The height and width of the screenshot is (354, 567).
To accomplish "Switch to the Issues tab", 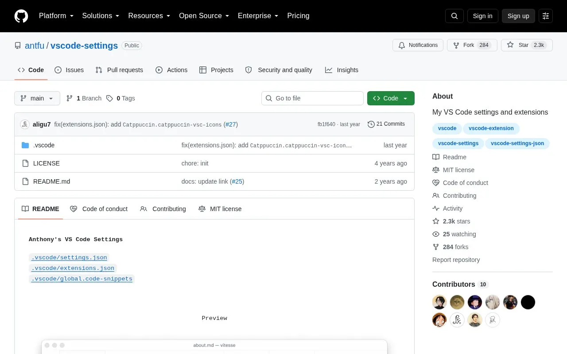I will pos(69,70).
